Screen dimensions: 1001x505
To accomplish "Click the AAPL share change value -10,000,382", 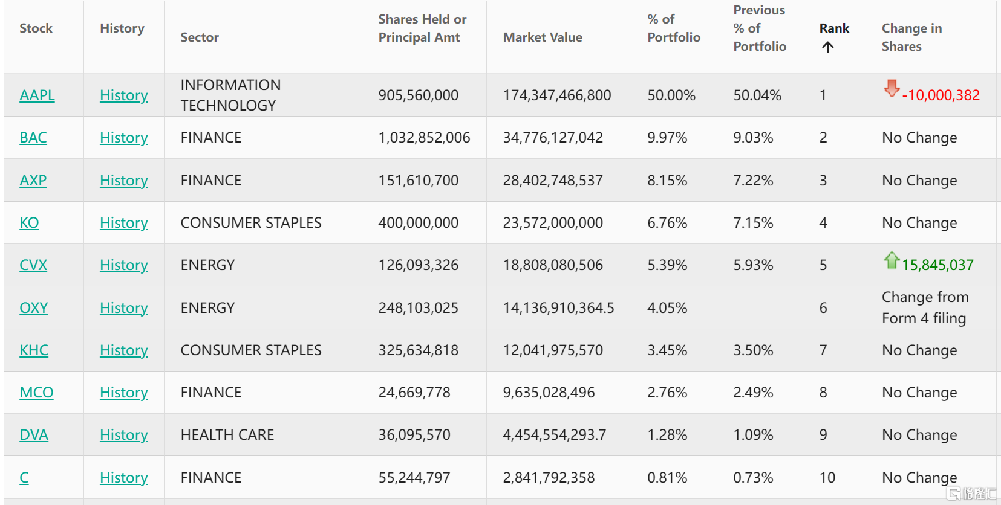I will click(941, 95).
